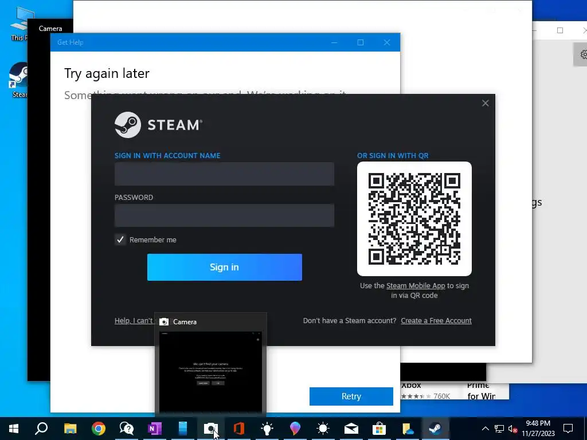Open taskbar Search magnifier
The width and height of the screenshot is (587, 440).
tap(41, 429)
